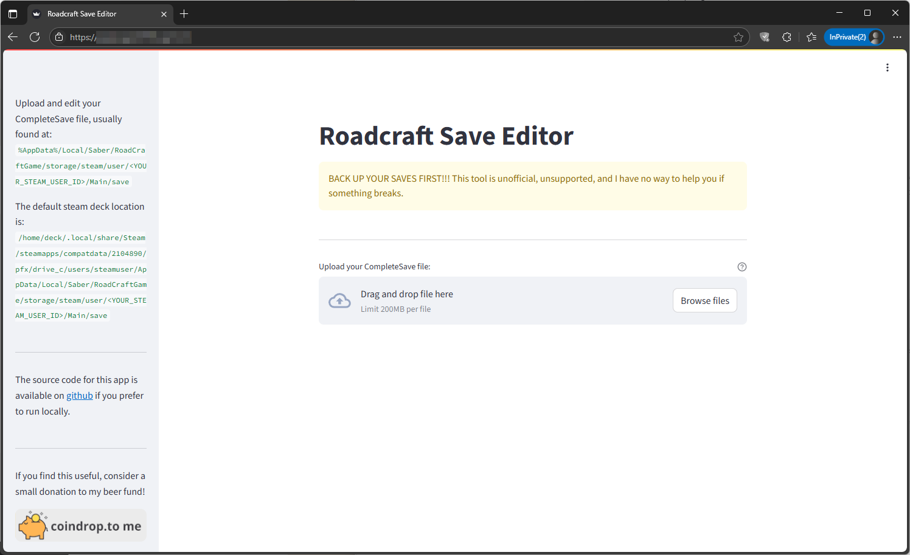Select the Roadcraft Save Editor tab
This screenshot has width=910, height=555.
click(100, 13)
